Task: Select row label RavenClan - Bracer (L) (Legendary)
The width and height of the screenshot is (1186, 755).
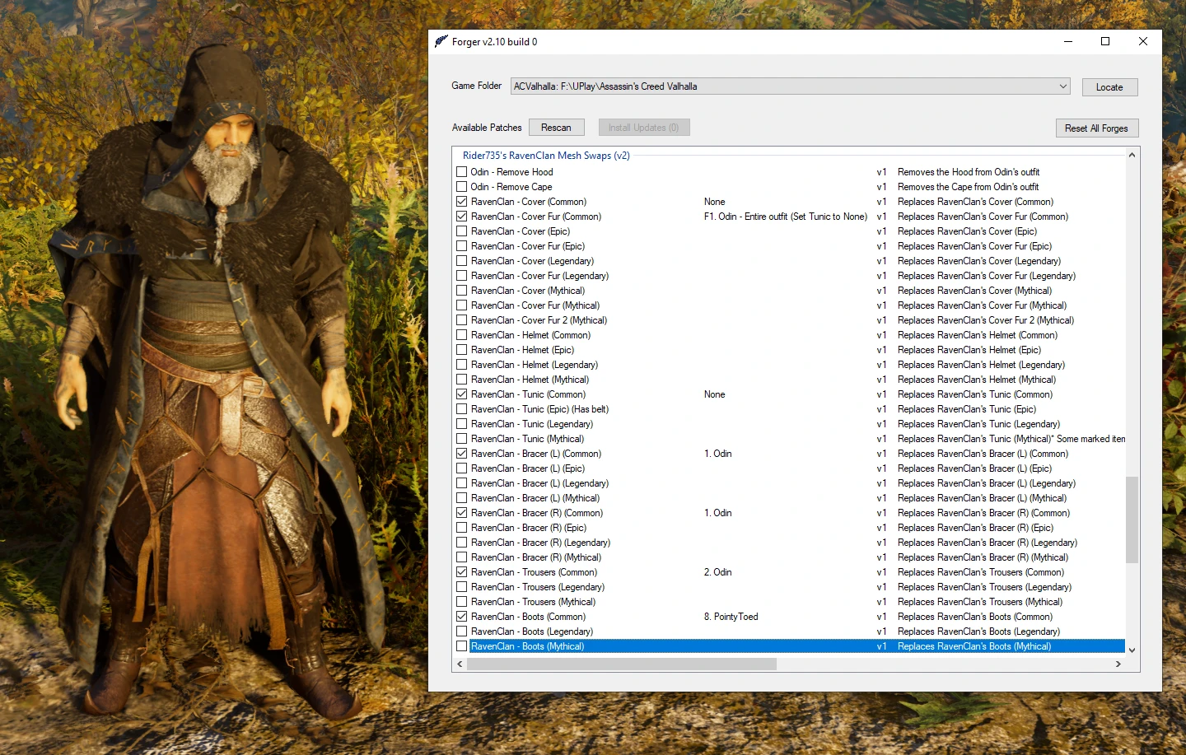Action: [539, 483]
